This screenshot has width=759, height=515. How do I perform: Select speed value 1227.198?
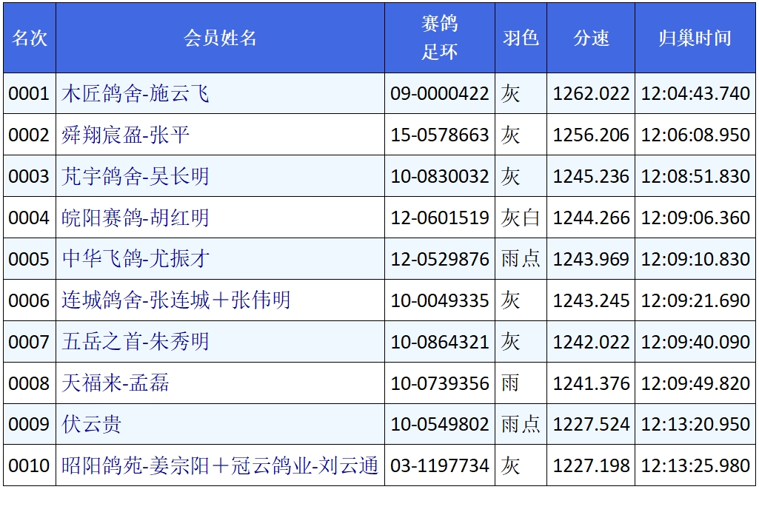click(591, 465)
